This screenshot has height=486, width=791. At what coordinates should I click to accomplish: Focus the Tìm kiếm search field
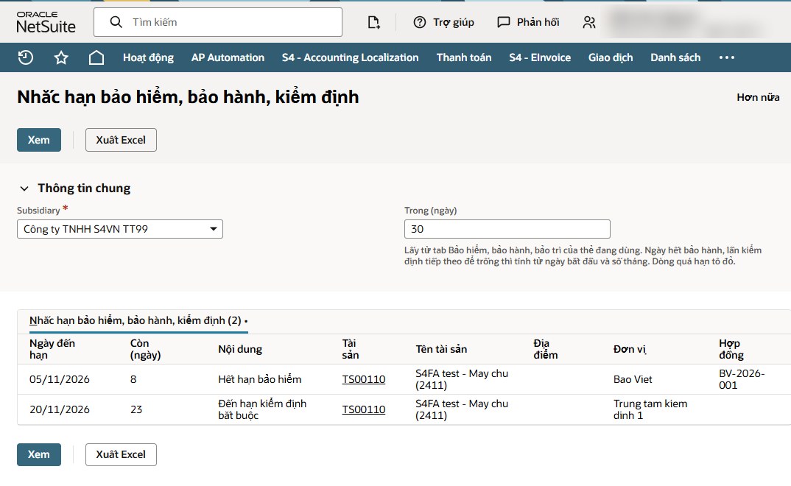(x=218, y=22)
